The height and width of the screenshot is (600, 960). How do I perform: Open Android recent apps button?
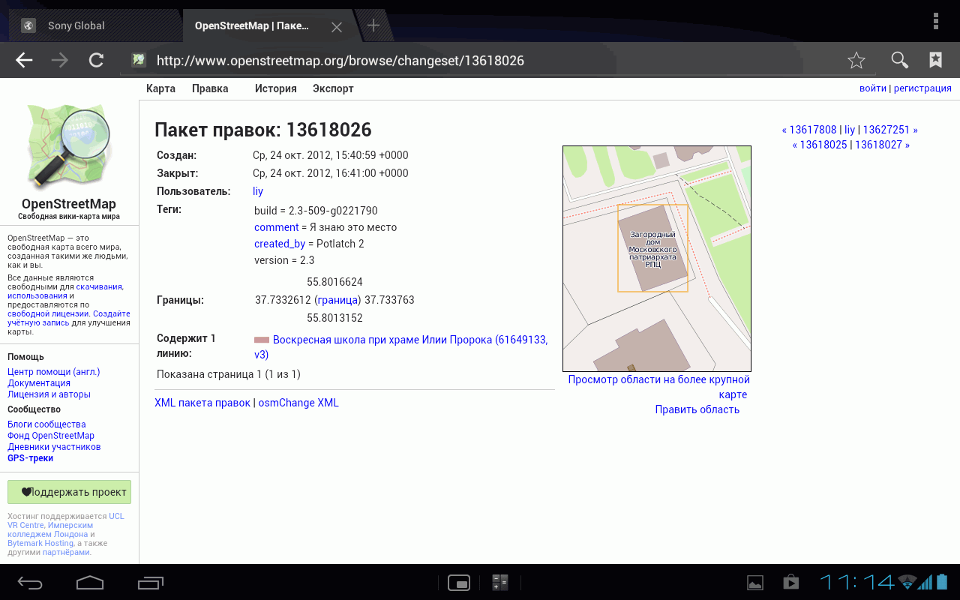[x=151, y=582]
